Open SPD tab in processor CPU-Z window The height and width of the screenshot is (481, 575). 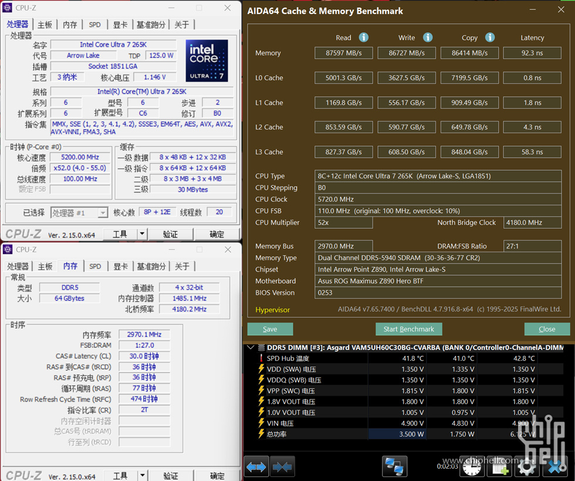click(x=94, y=25)
